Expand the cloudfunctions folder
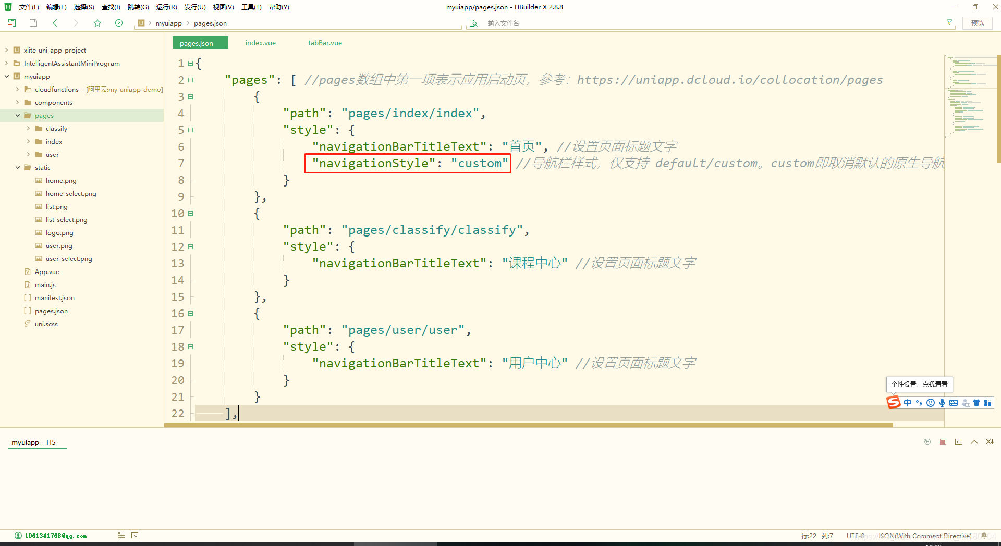1001x546 pixels. [x=18, y=89]
